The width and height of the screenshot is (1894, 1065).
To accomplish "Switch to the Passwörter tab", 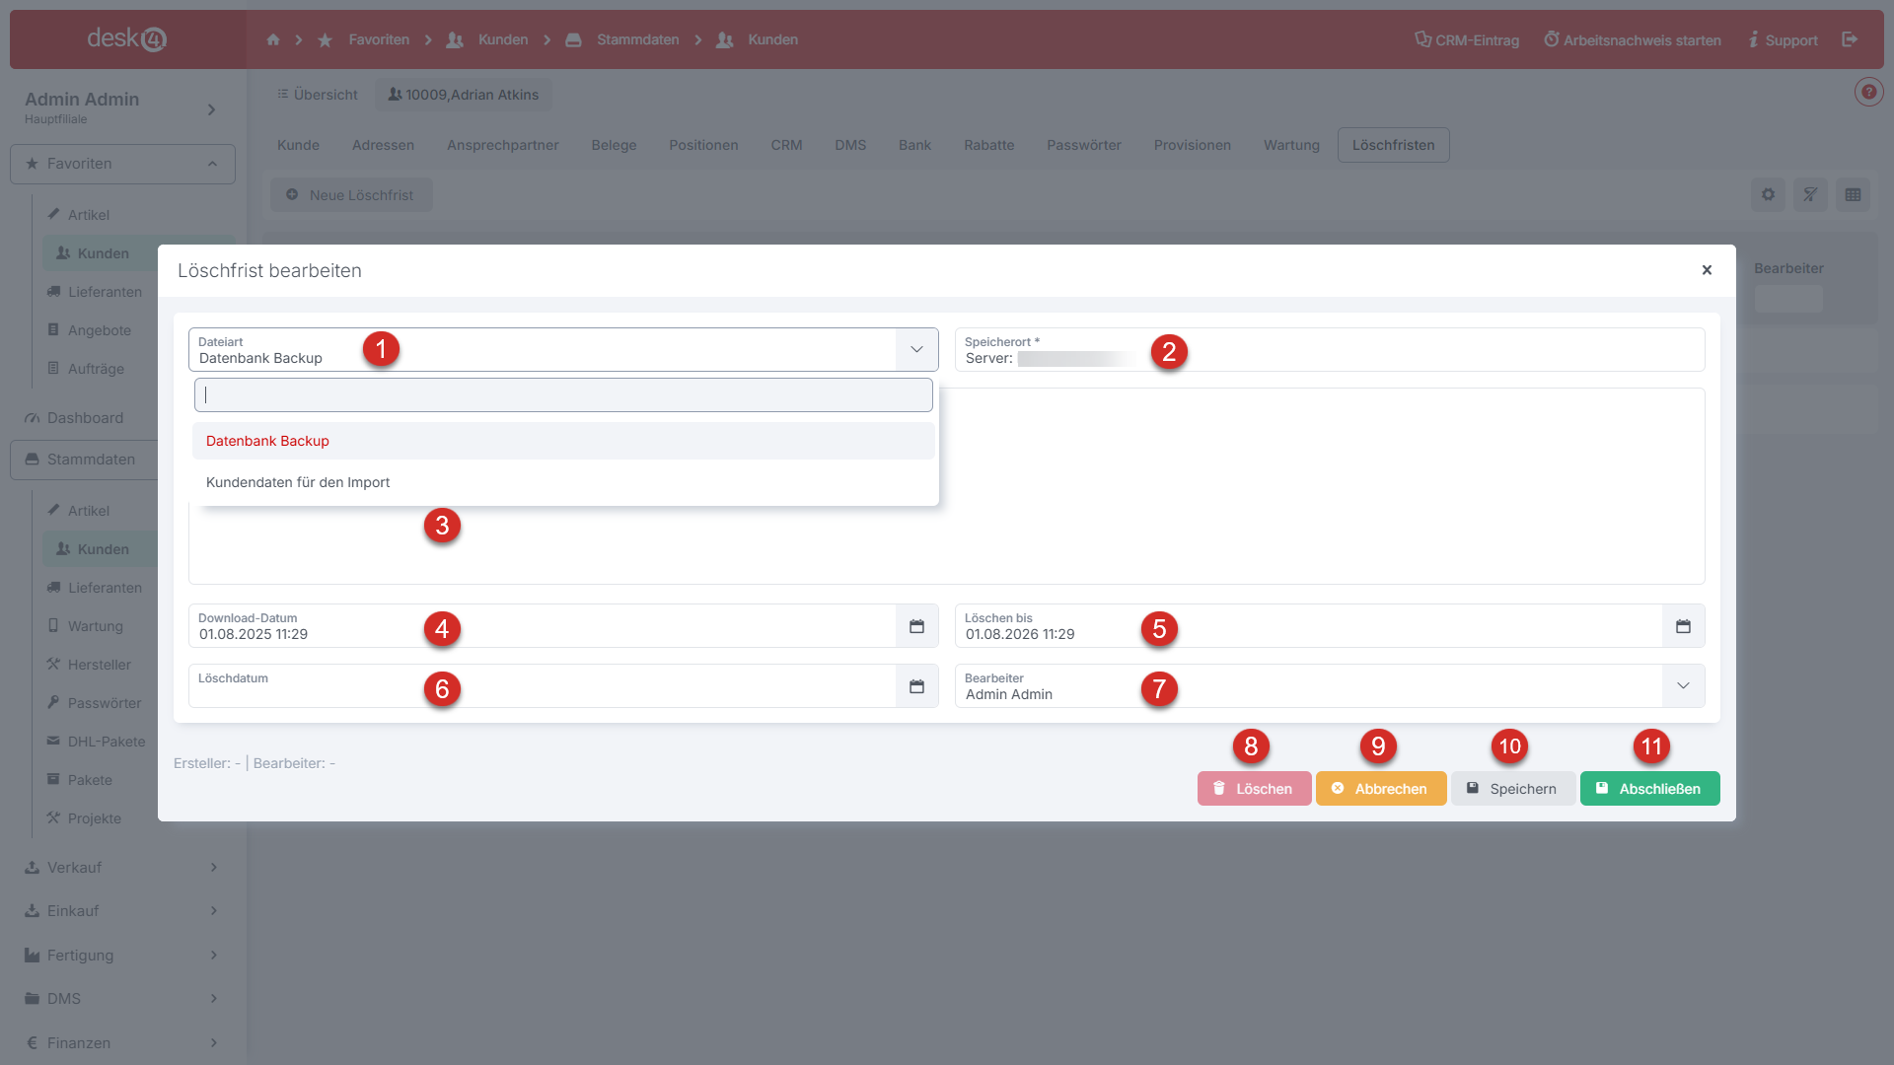I will coord(1083,145).
